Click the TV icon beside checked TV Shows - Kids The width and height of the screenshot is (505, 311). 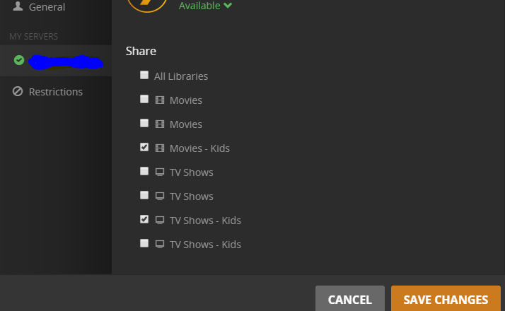160,221
